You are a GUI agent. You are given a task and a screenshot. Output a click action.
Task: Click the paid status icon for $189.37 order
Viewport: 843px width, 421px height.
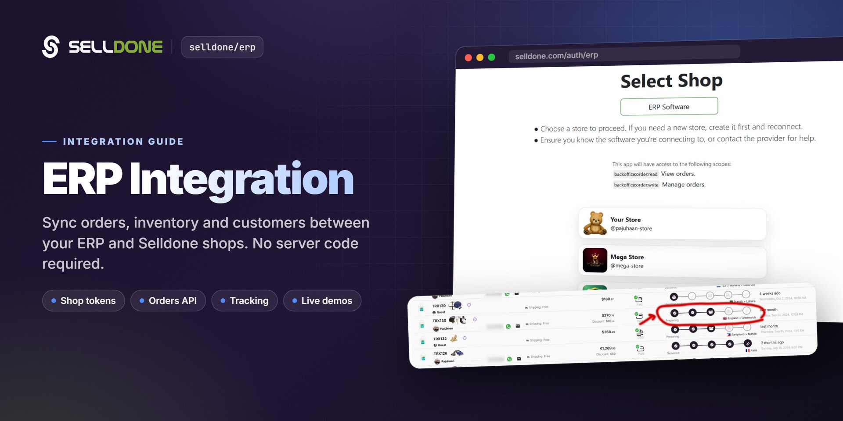click(638, 299)
